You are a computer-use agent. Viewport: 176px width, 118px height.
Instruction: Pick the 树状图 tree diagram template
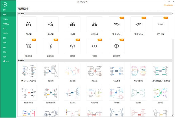click(72, 24)
